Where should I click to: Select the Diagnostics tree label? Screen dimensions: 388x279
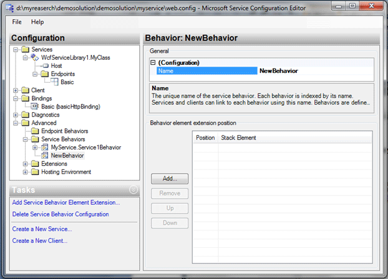pos(46,115)
